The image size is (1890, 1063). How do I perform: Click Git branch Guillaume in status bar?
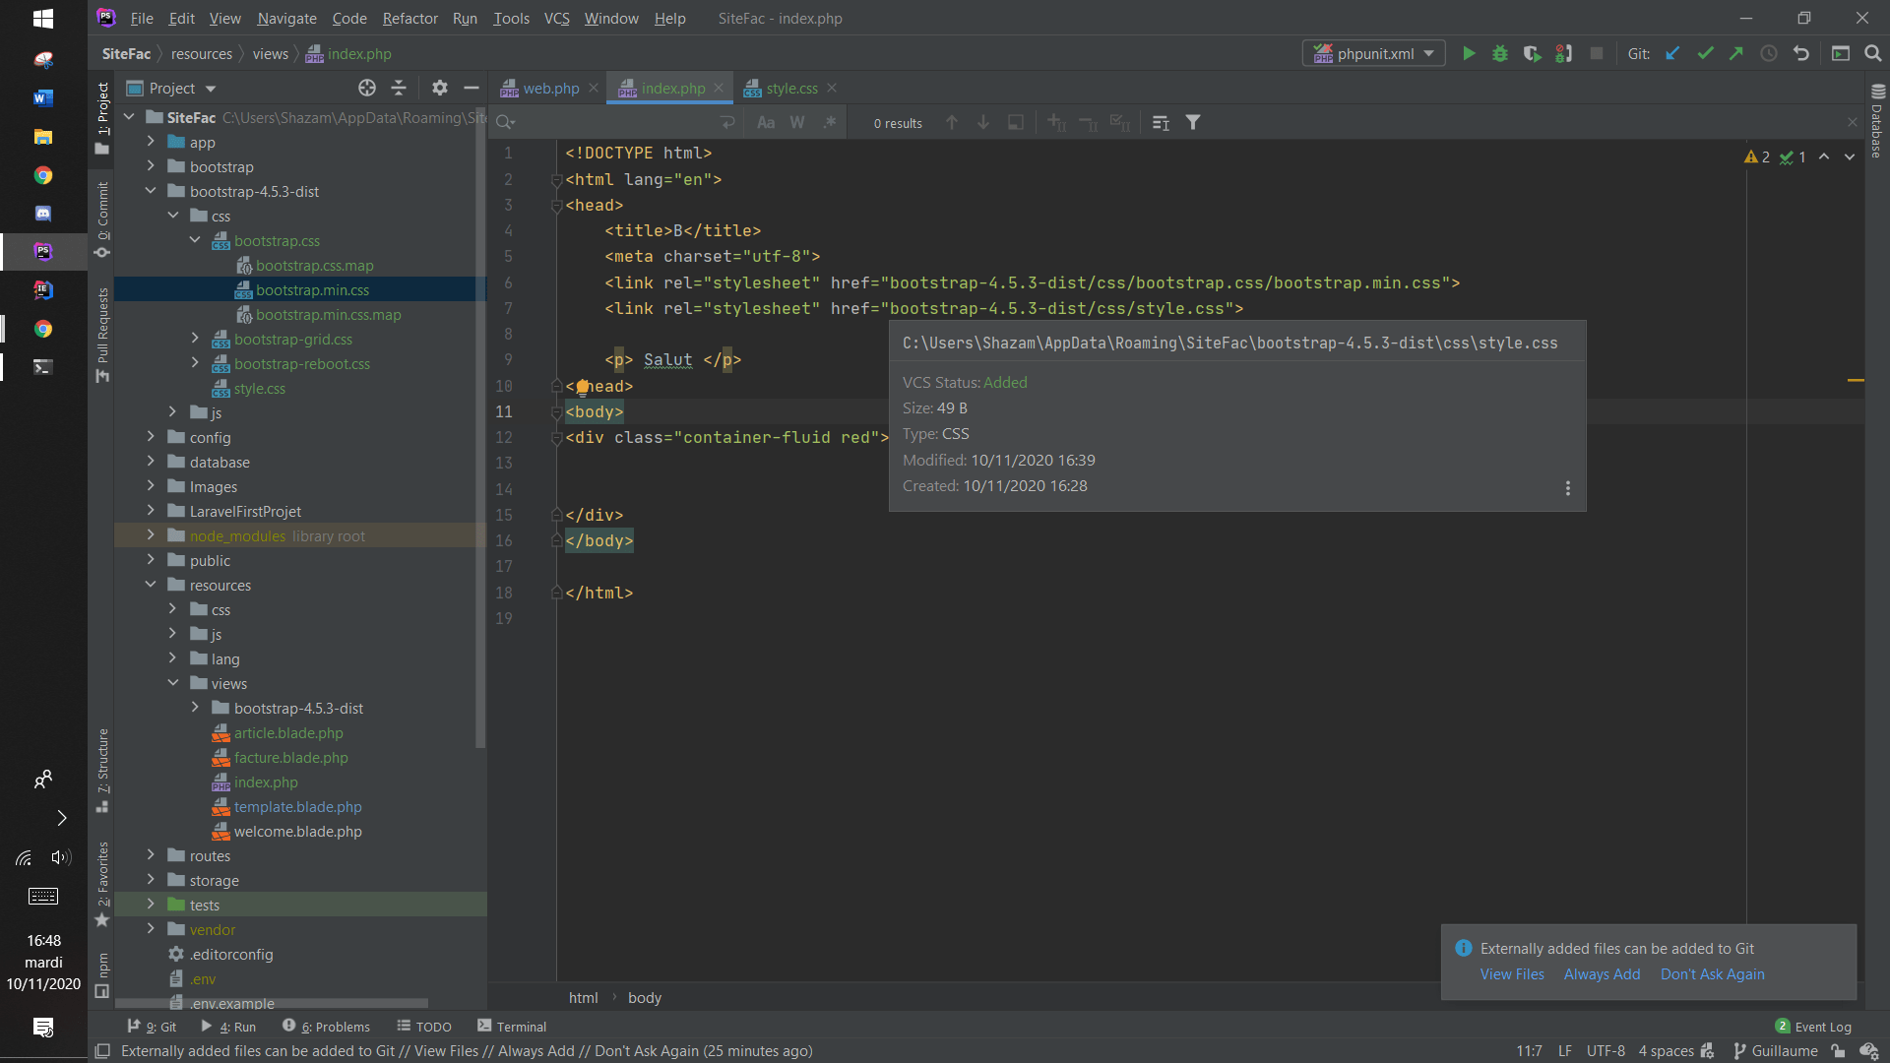pyautogui.click(x=1776, y=1051)
